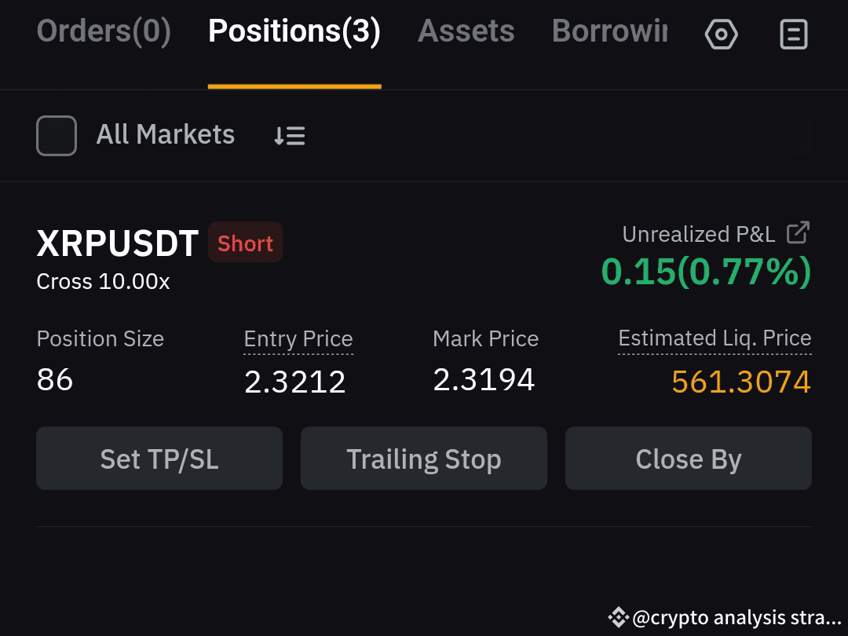The width and height of the screenshot is (848, 636).
Task: Click the Estimated Liq. Price label
Action: [715, 339]
